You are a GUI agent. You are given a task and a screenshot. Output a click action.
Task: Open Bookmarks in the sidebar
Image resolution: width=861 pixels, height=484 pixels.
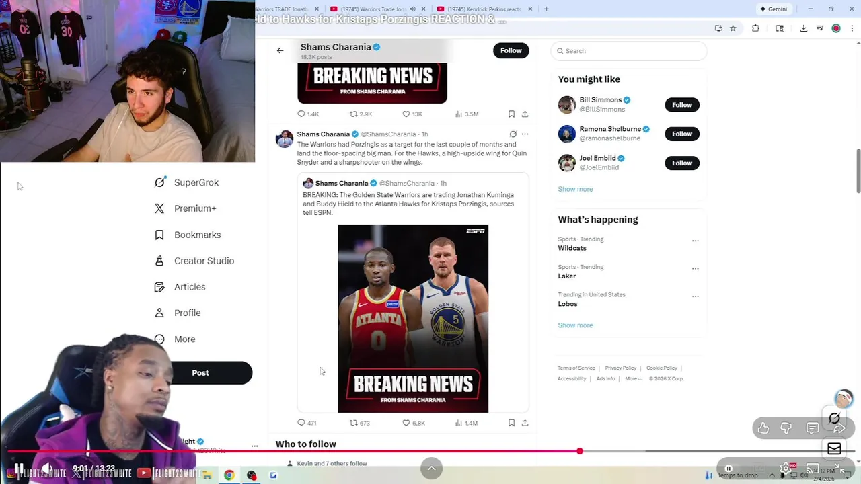(187, 235)
